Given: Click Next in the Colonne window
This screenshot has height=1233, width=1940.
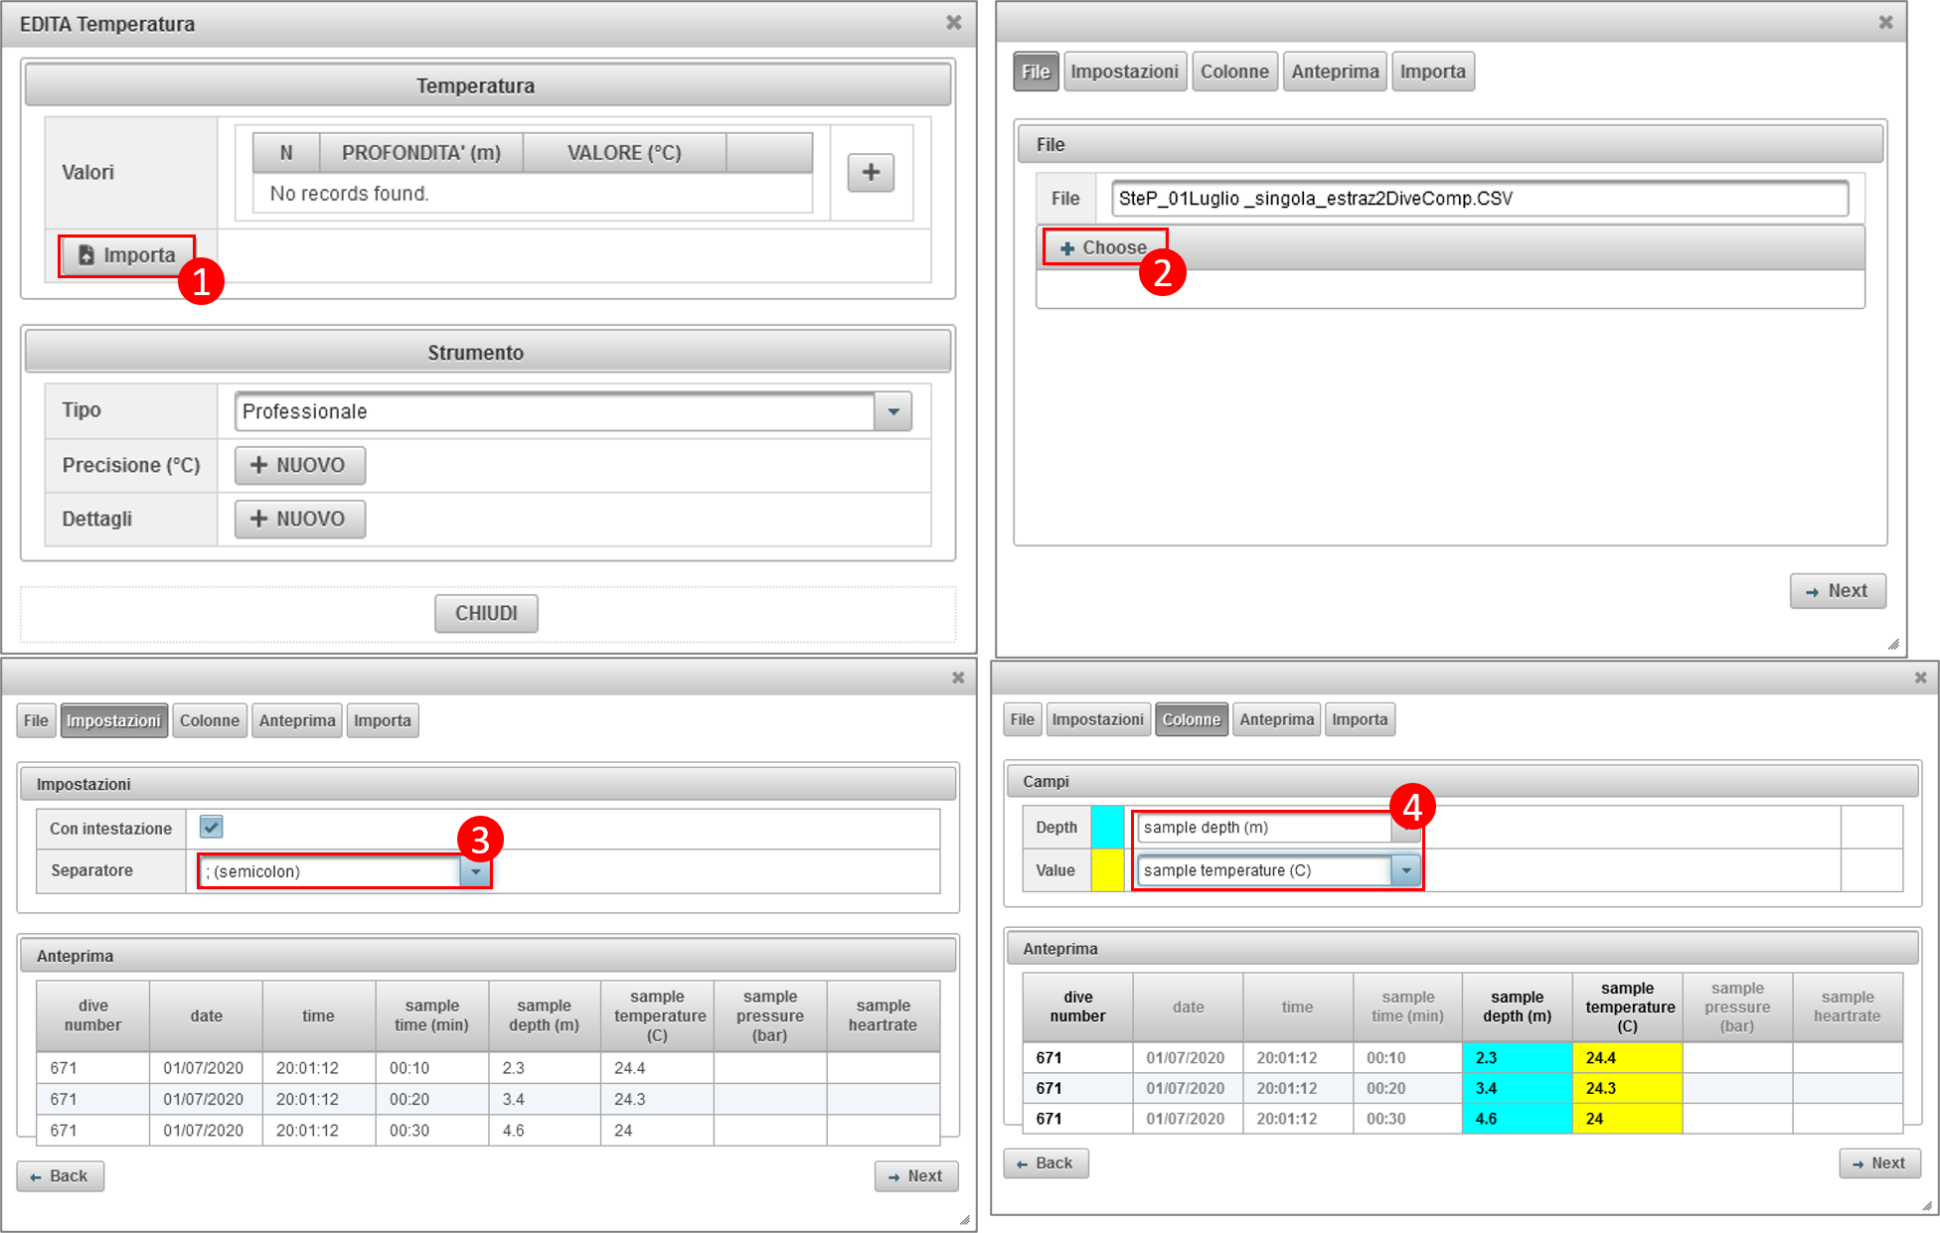Looking at the screenshot, I should click(x=1879, y=1163).
